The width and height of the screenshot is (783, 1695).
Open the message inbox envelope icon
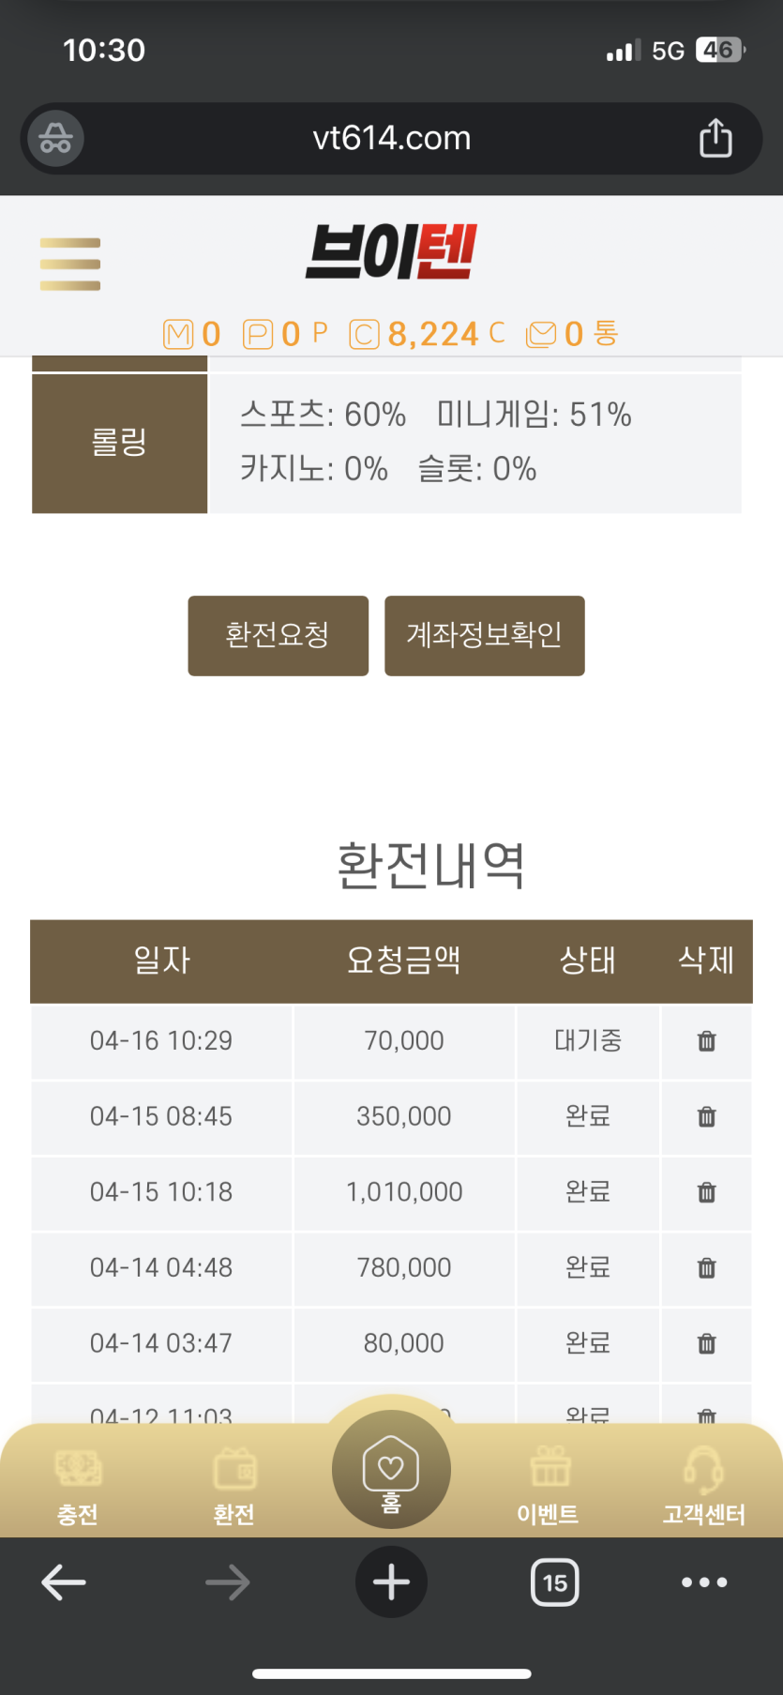[x=541, y=334]
